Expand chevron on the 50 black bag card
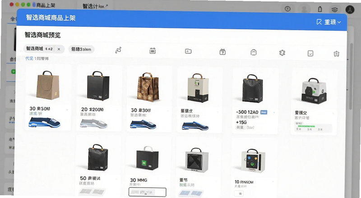This screenshot has height=198, width=361. pos(116,179)
